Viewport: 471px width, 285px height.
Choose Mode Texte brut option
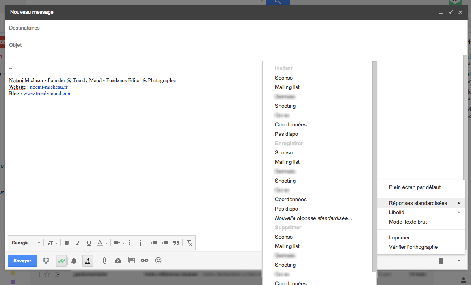click(408, 222)
